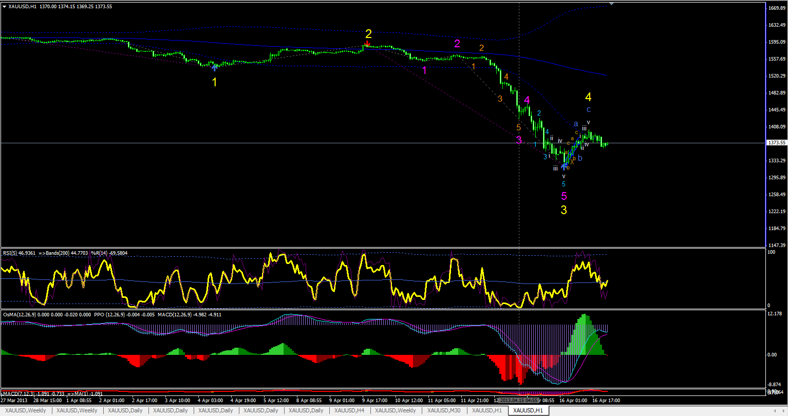Click the 10 Apr 12:00 time axis label
The width and height of the screenshot is (788, 416).
tap(409, 400)
